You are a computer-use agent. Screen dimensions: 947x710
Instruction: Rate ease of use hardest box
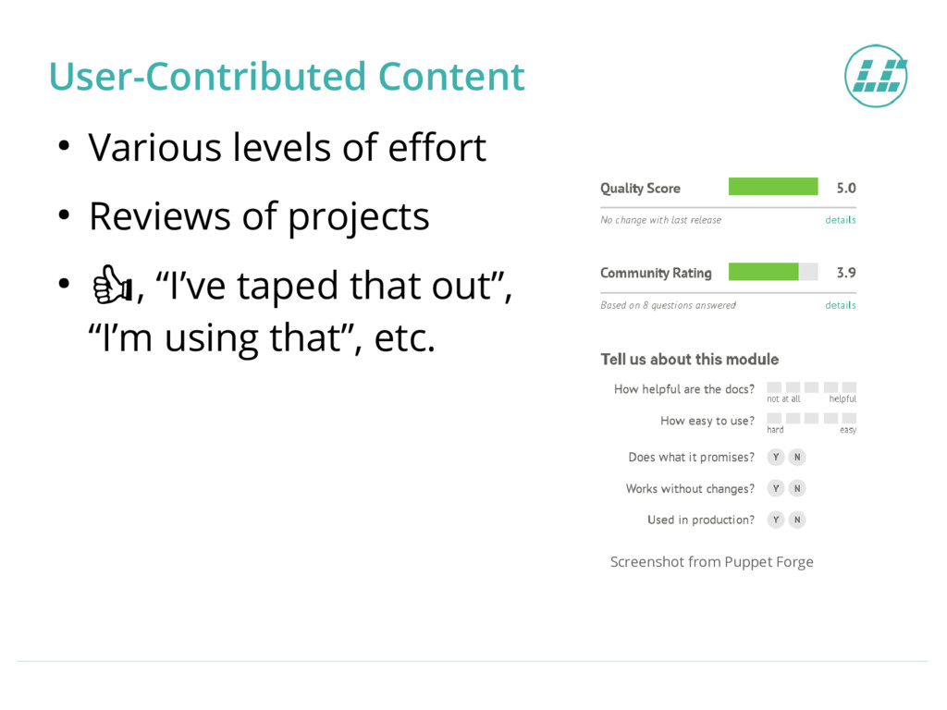pyautogui.click(x=774, y=418)
